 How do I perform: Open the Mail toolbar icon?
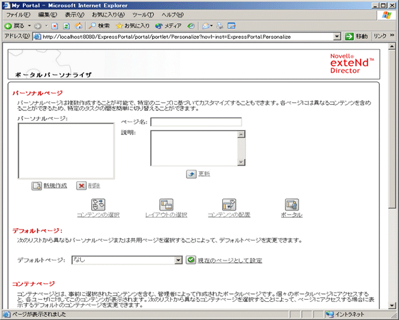point(206,26)
